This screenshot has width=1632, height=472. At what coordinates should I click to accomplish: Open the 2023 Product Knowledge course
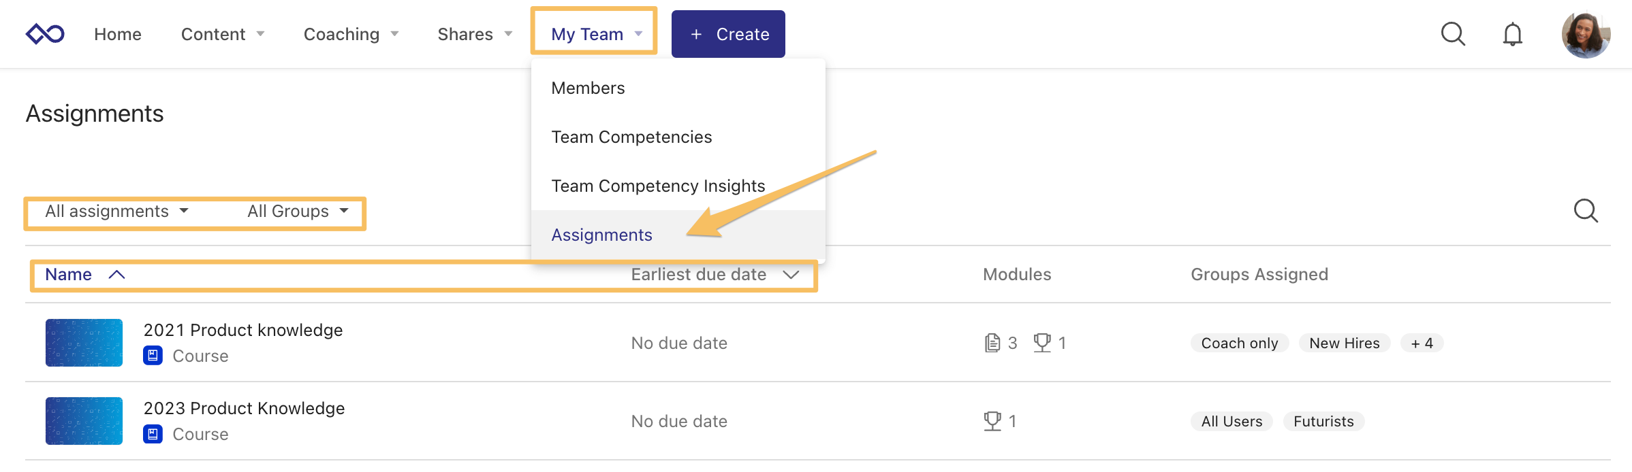[x=244, y=408]
